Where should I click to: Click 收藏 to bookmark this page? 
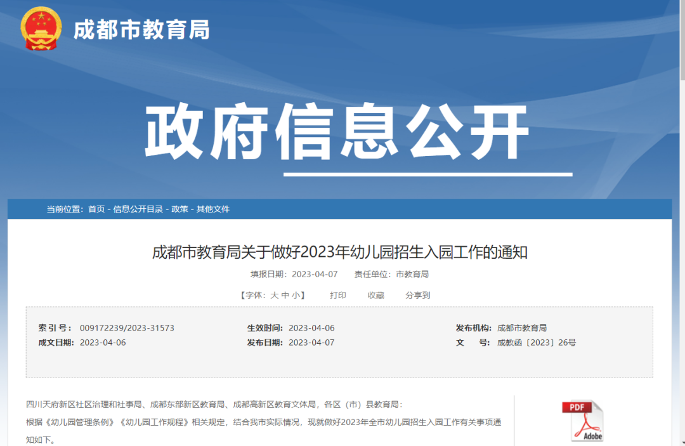[376, 295]
